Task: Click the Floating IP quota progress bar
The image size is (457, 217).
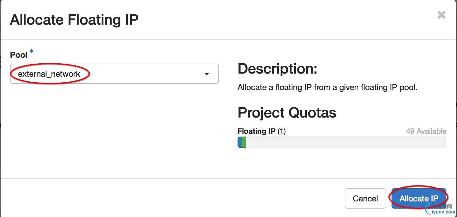Action: coord(342,142)
